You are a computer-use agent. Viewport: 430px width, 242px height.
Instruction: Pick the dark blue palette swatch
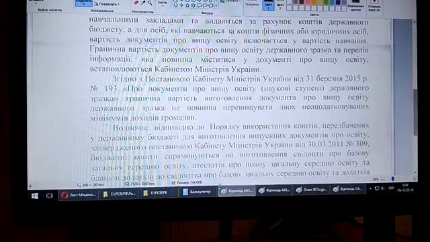click(x=338, y=3)
